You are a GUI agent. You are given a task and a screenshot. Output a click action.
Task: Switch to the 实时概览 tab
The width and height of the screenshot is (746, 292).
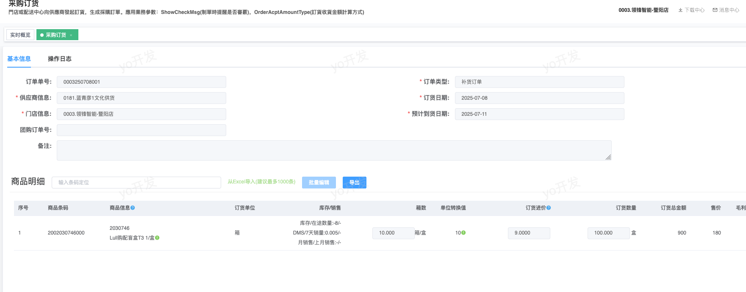[20, 35]
